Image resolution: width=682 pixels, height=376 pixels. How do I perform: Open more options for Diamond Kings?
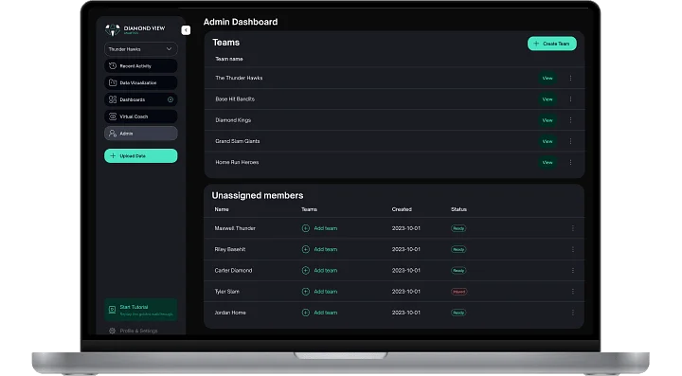coord(570,120)
